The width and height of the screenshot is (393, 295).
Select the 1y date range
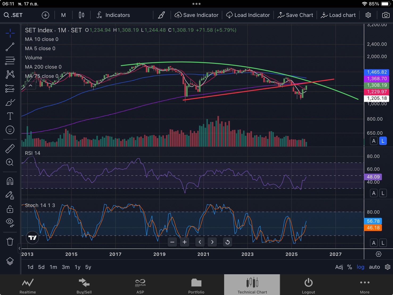(77, 267)
